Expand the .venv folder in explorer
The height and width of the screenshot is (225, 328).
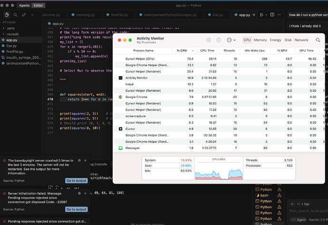(10, 28)
